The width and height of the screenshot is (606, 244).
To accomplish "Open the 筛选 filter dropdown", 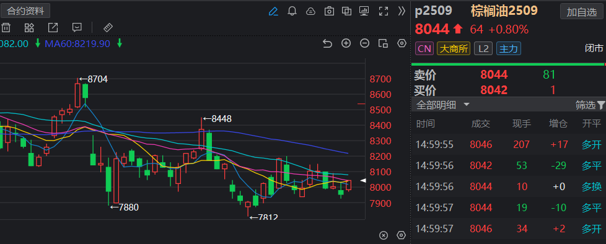I will pyautogui.click(x=590, y=105).
